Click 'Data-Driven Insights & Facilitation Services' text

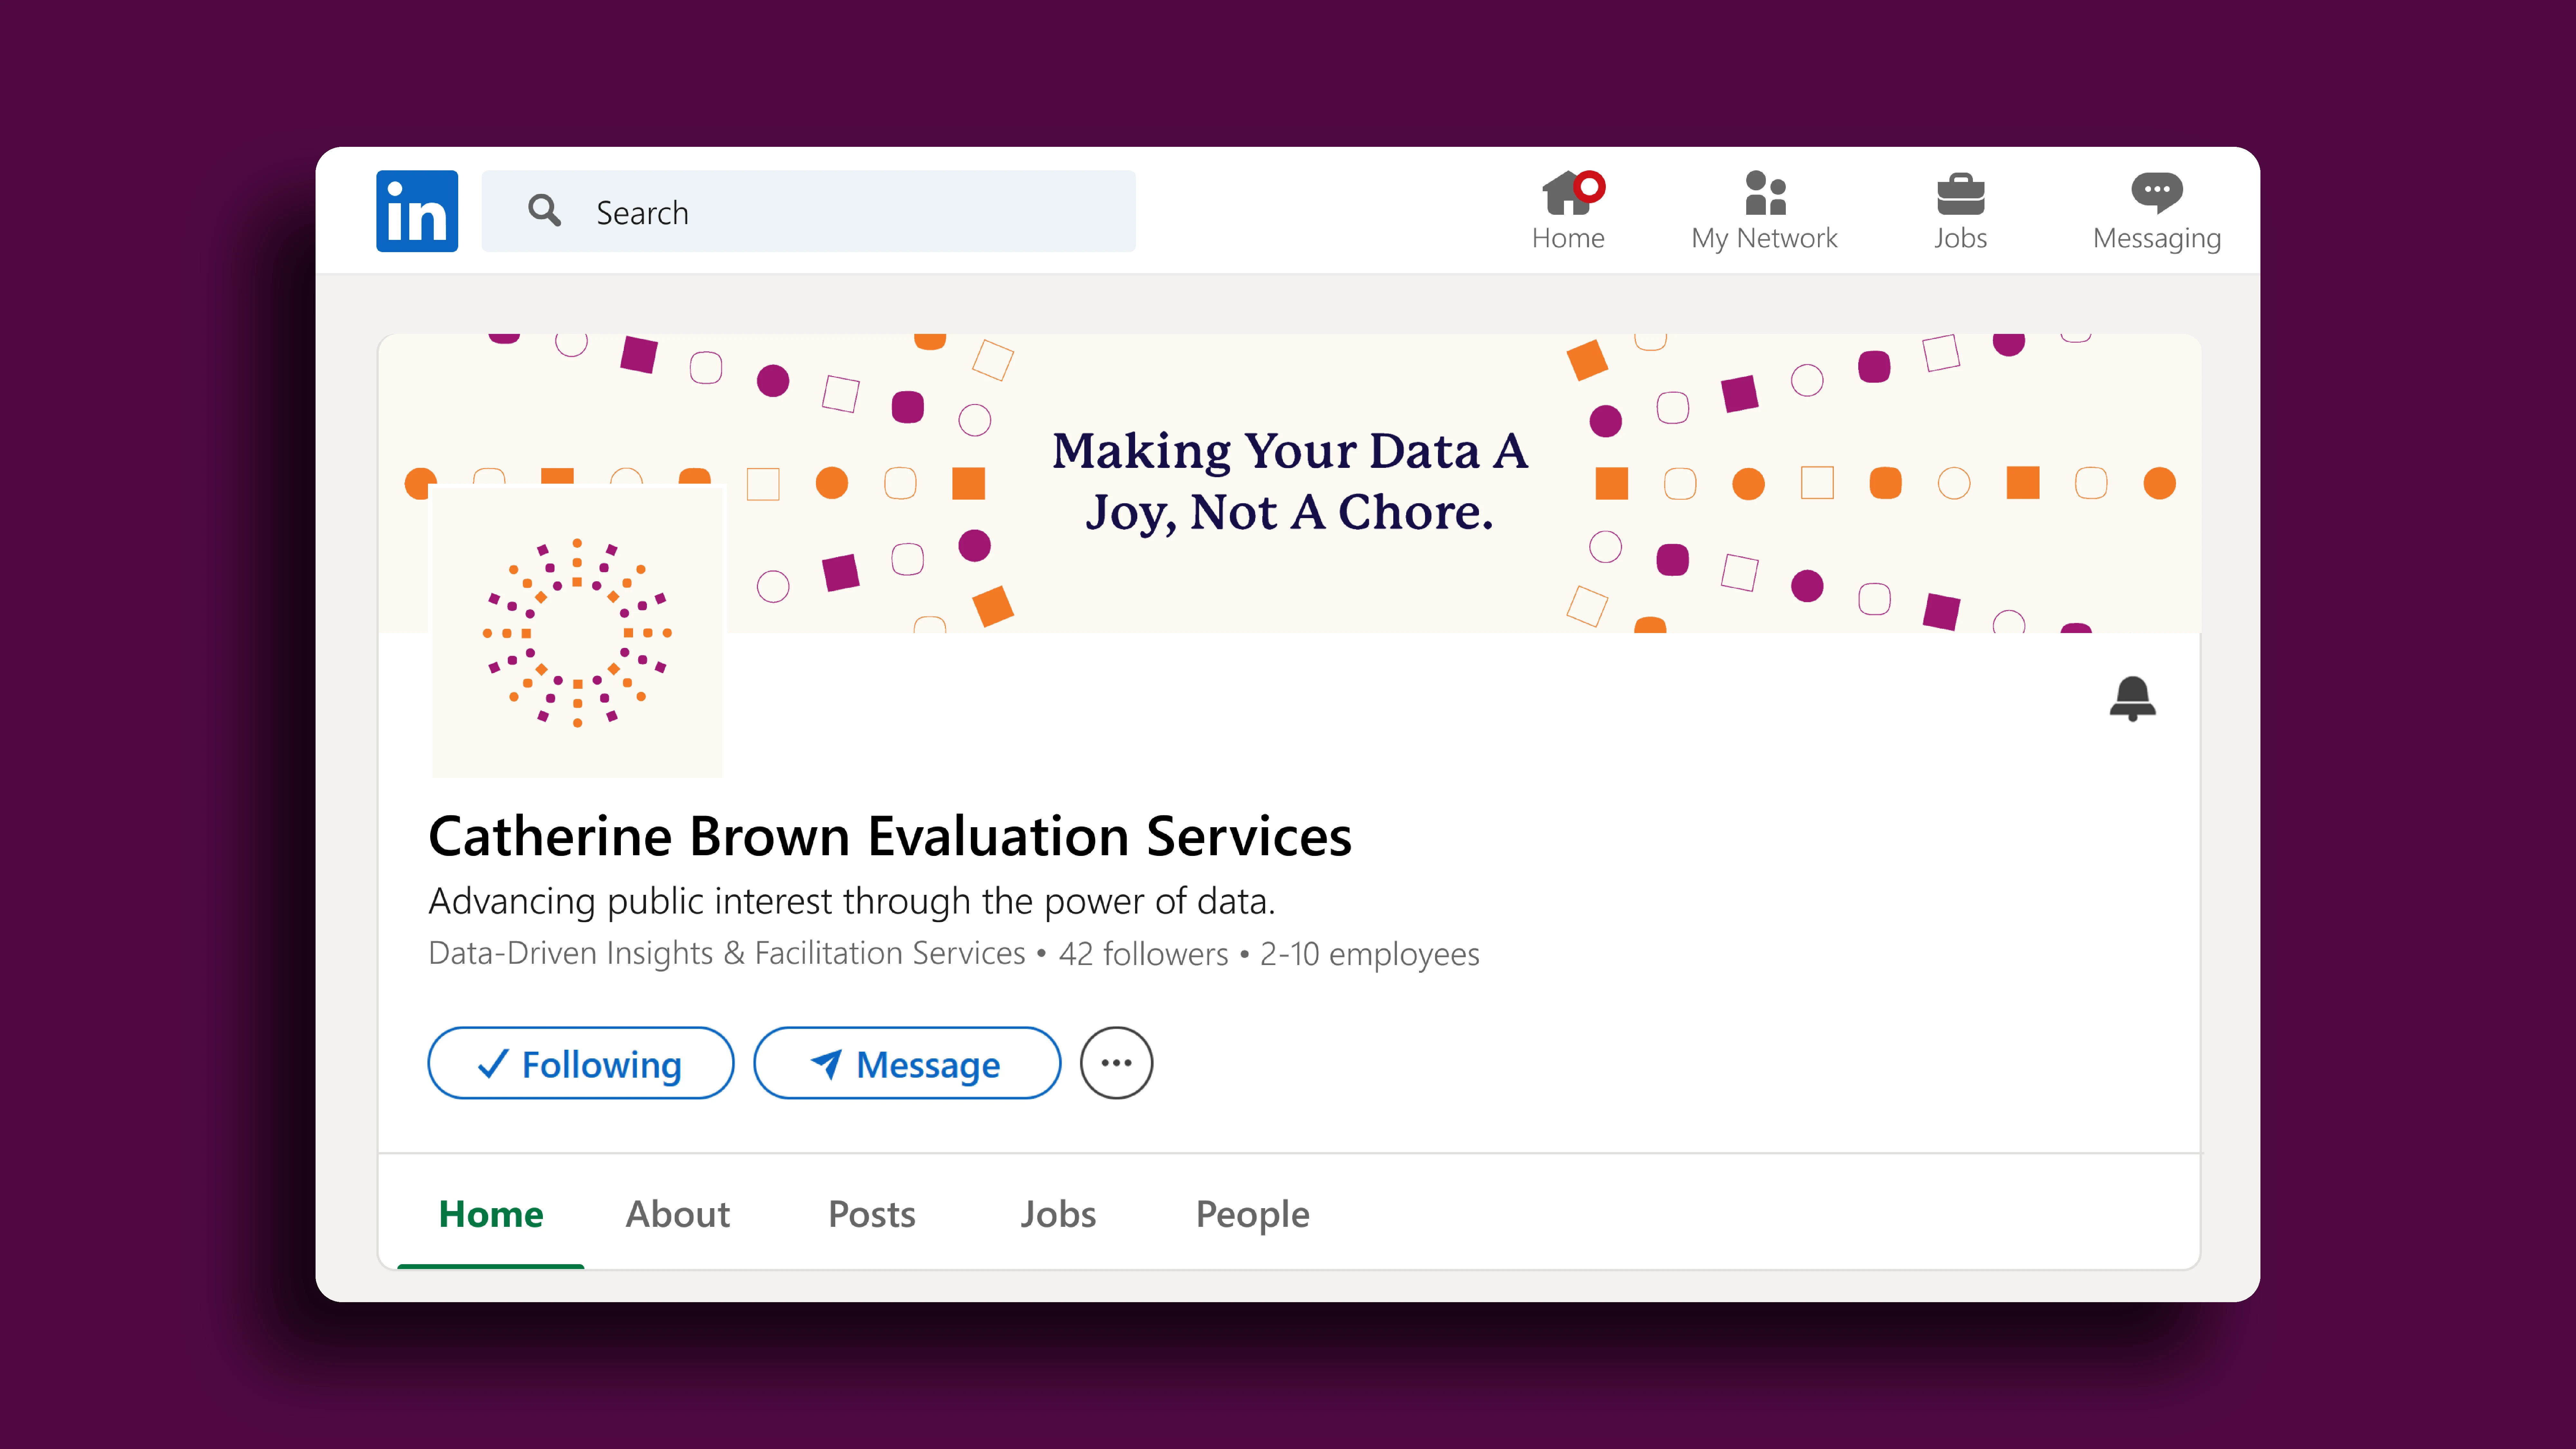(727, 953)
